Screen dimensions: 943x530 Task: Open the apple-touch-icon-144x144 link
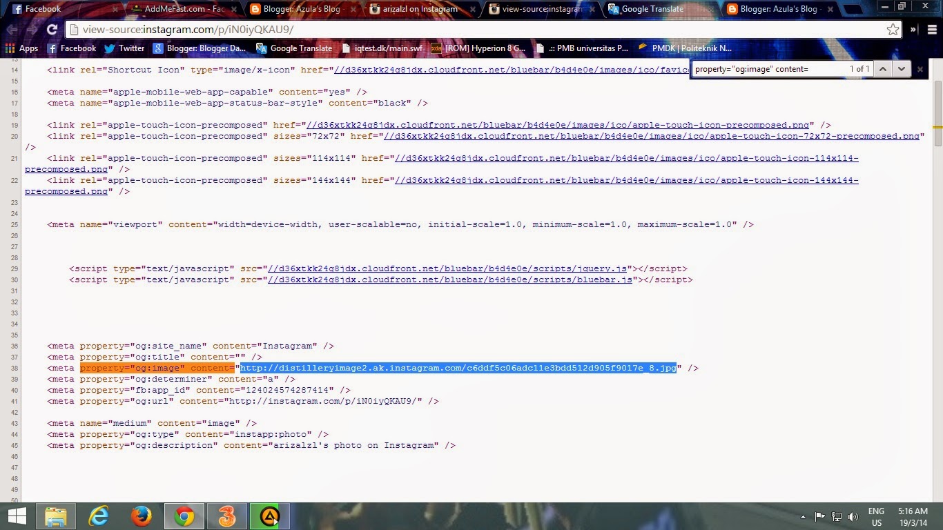point(626,180)
